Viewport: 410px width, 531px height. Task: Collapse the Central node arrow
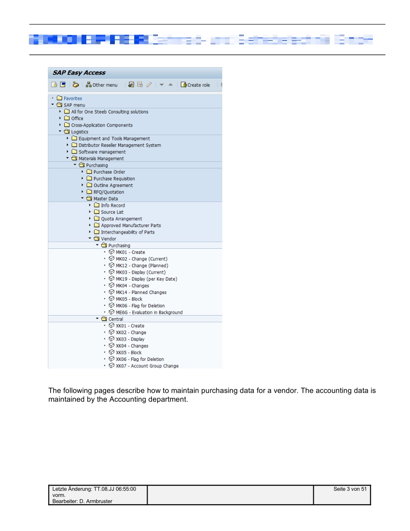98,319
